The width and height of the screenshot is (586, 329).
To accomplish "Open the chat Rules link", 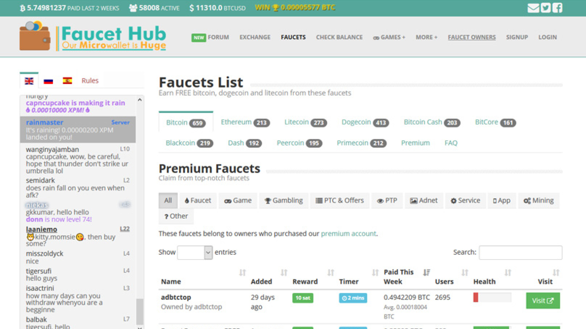I will click(x=90, y=81).
